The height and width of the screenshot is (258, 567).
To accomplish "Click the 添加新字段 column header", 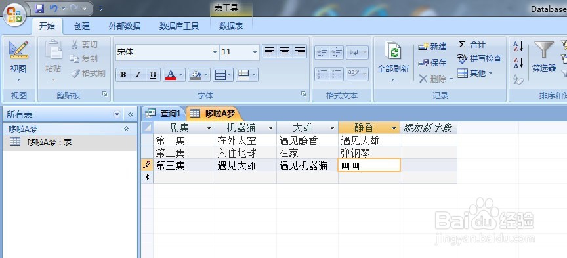I will pyautogui.click(x=428, y=128).
